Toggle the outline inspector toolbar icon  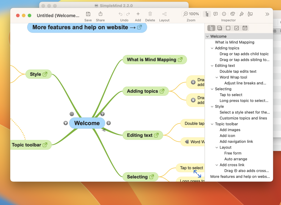(207, 14)
